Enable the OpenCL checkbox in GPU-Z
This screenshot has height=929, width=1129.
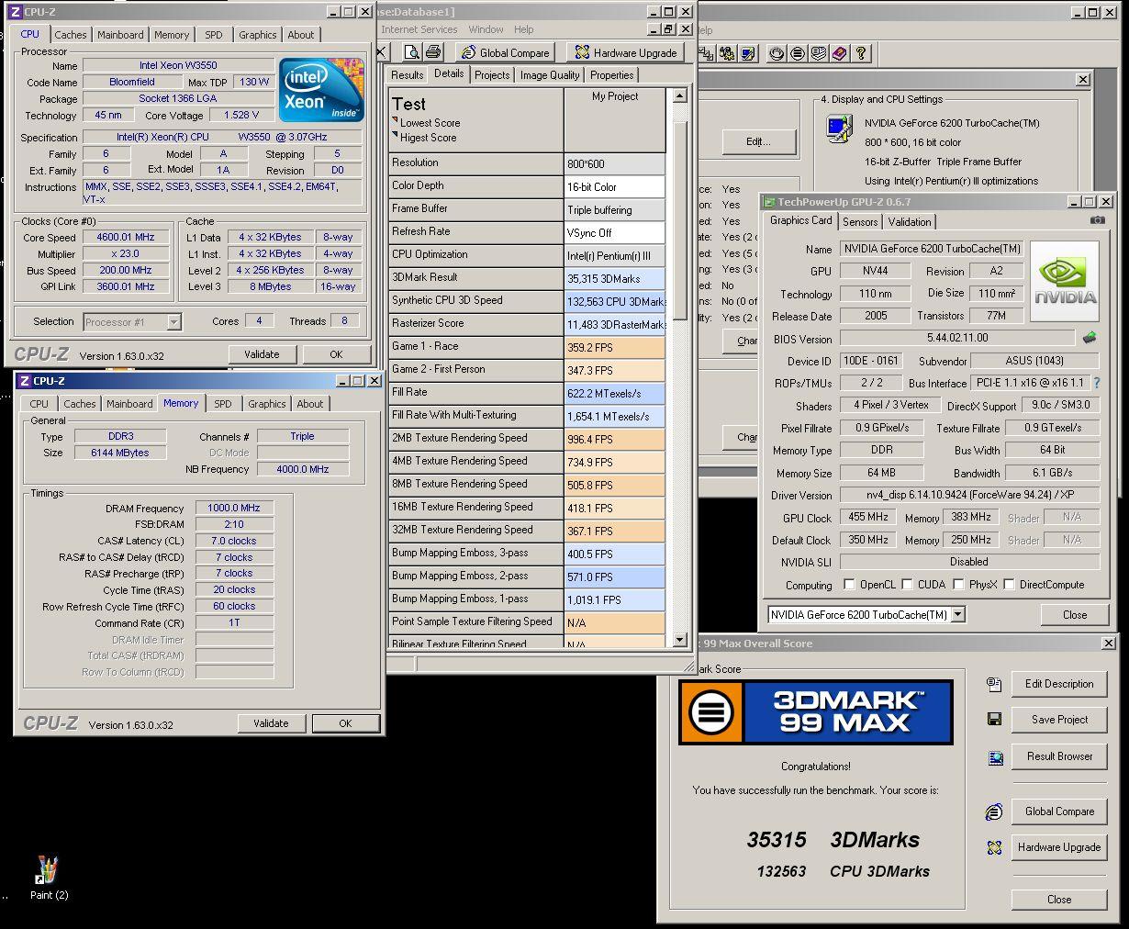coord(850,585)
